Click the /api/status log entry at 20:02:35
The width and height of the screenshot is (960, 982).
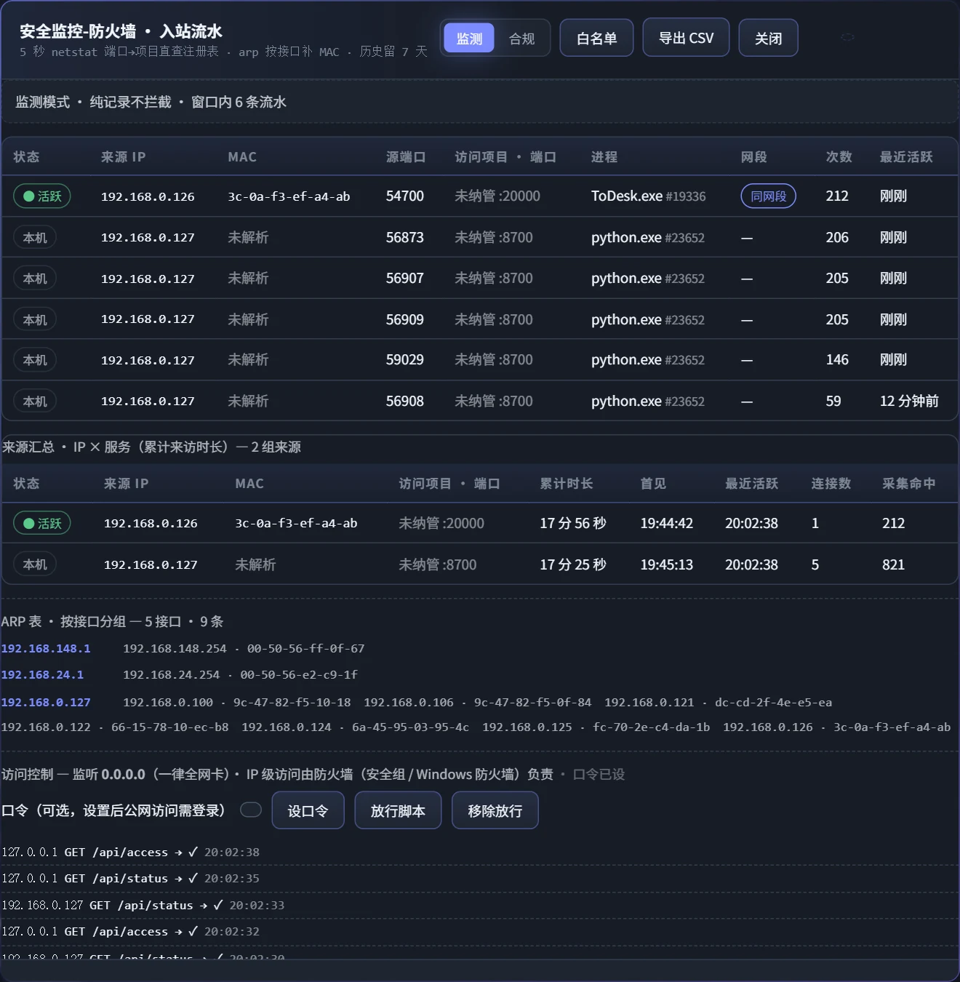(x=131, y=878)
